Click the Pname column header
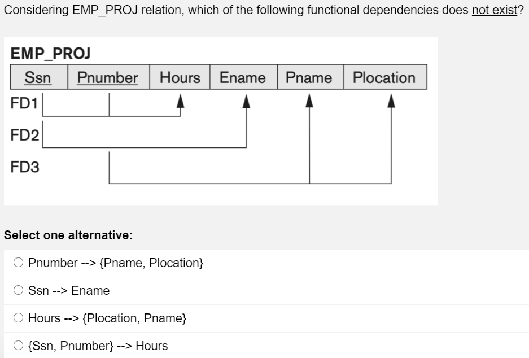 (x=309, y=77)
